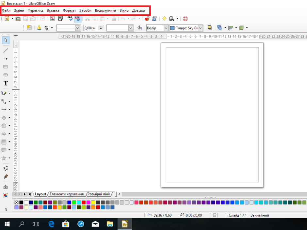The image size is (307, 230).
Task: Export directly as PDF
Action: [x=52, y=19]
